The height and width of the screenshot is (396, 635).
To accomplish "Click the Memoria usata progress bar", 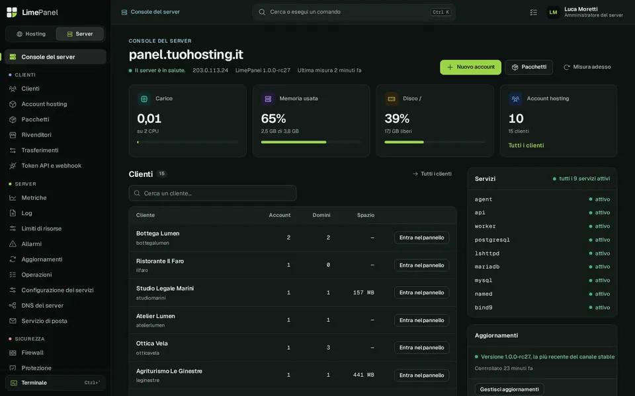I will [x=311, y=143].
